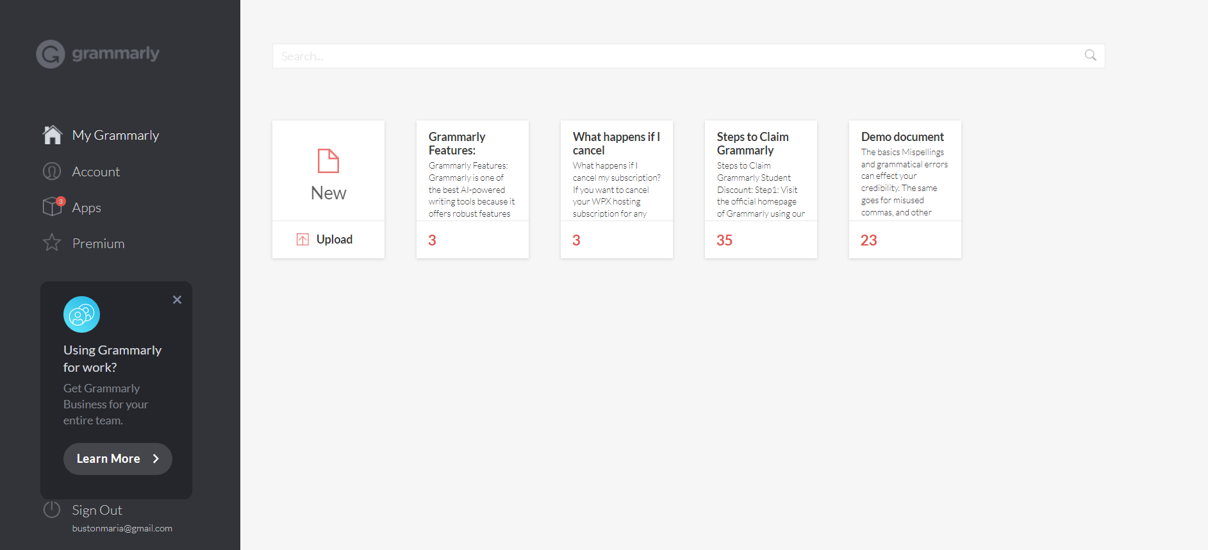This screenshot has width=1208, height=550.
Task: Click the Sign Out link
Action: pos(97,510)
